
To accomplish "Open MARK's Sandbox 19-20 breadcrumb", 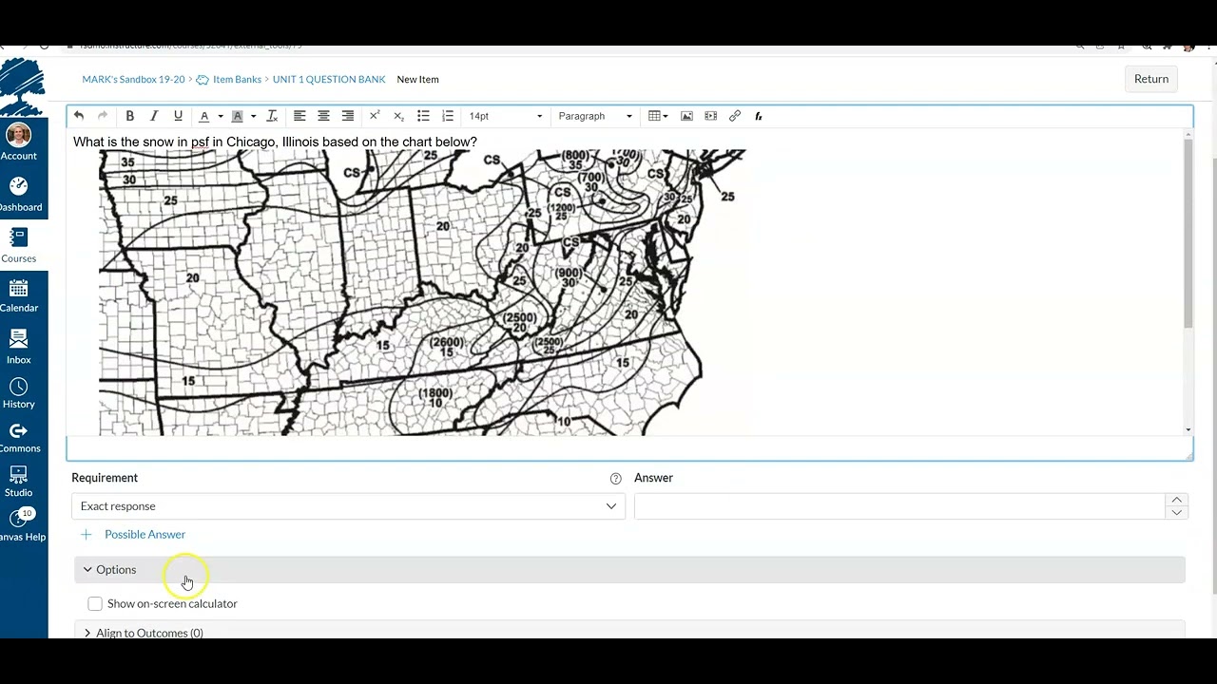I will (133, 79).
